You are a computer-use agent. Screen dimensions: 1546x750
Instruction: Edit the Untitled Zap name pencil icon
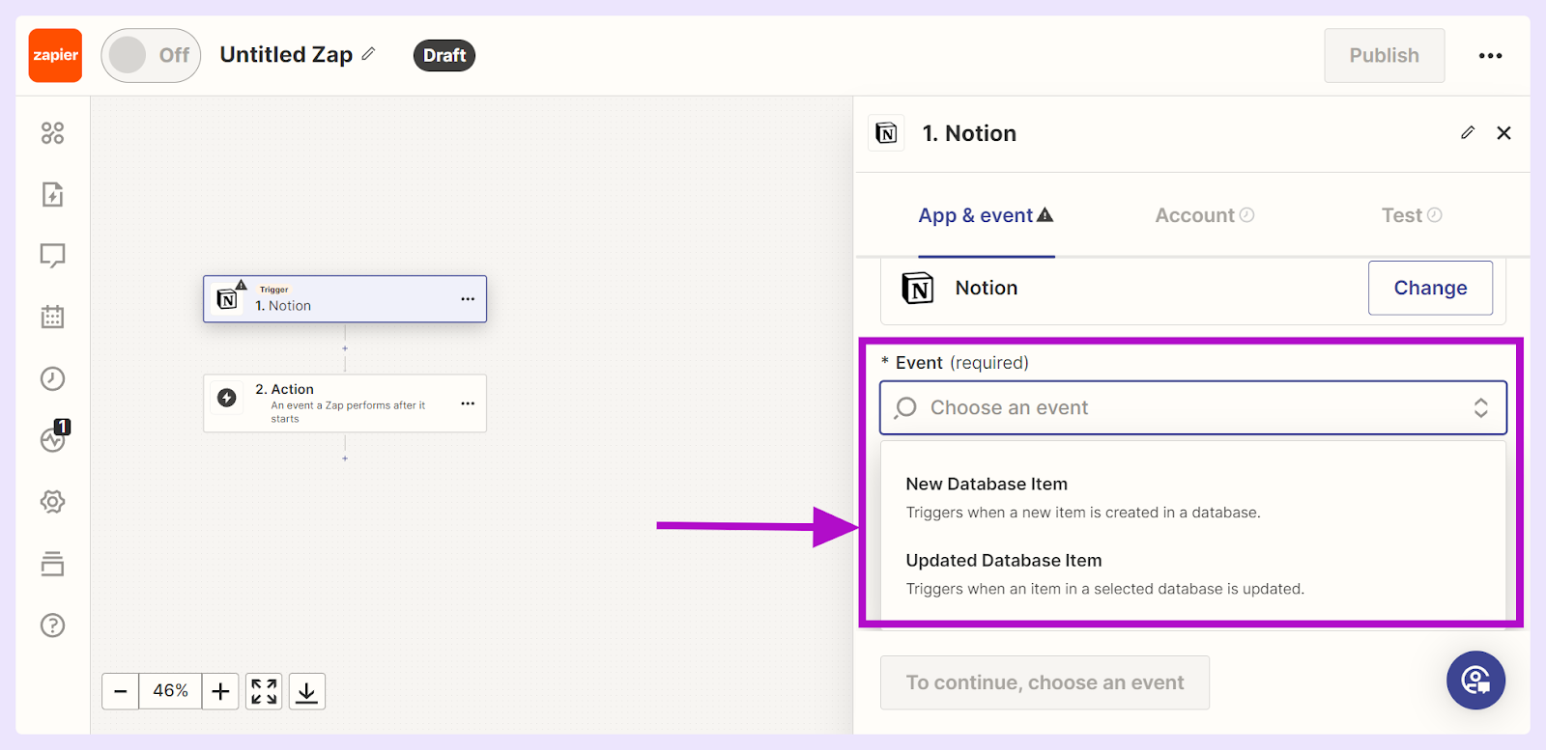(x=368, y=54)
